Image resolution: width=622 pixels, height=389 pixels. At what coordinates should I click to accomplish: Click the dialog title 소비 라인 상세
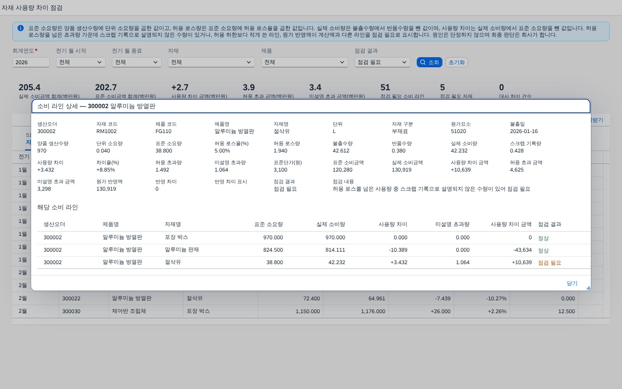[96, 106]
